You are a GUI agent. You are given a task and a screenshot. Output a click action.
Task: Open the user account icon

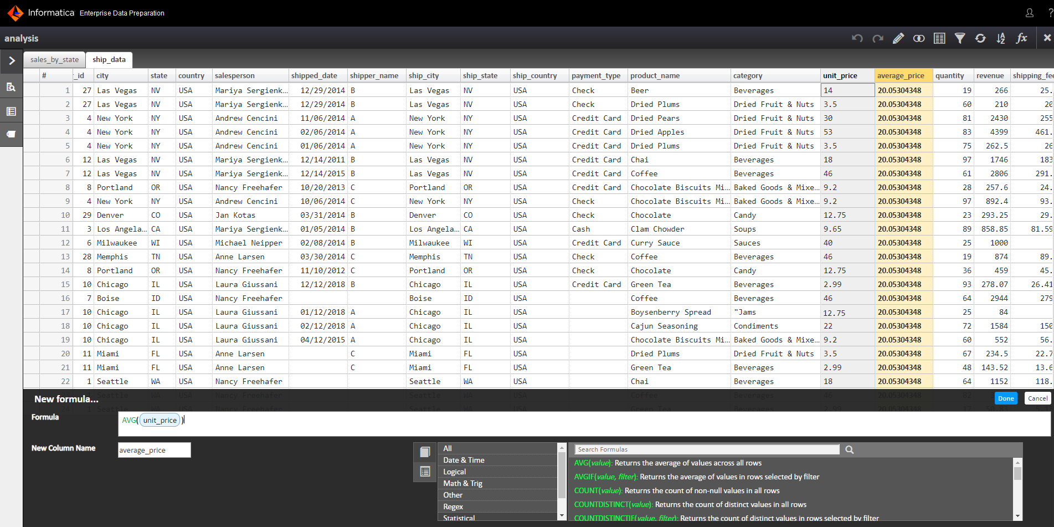click(x=1030, y=13)
